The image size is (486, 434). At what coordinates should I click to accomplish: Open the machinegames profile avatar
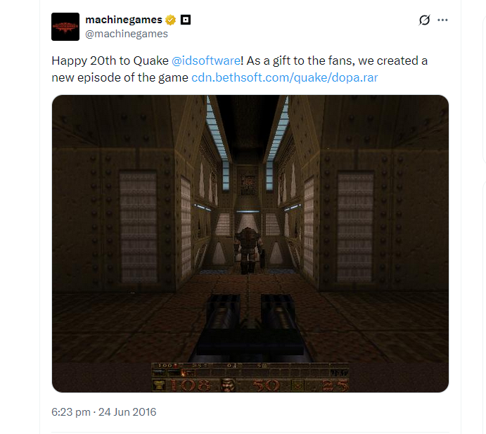[x=65, y=27]
